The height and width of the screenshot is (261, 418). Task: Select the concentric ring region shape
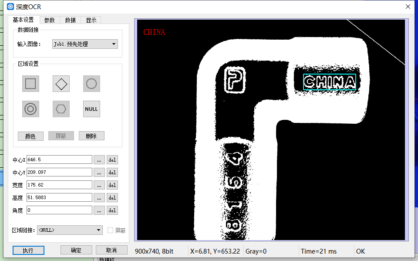[30, 109]
